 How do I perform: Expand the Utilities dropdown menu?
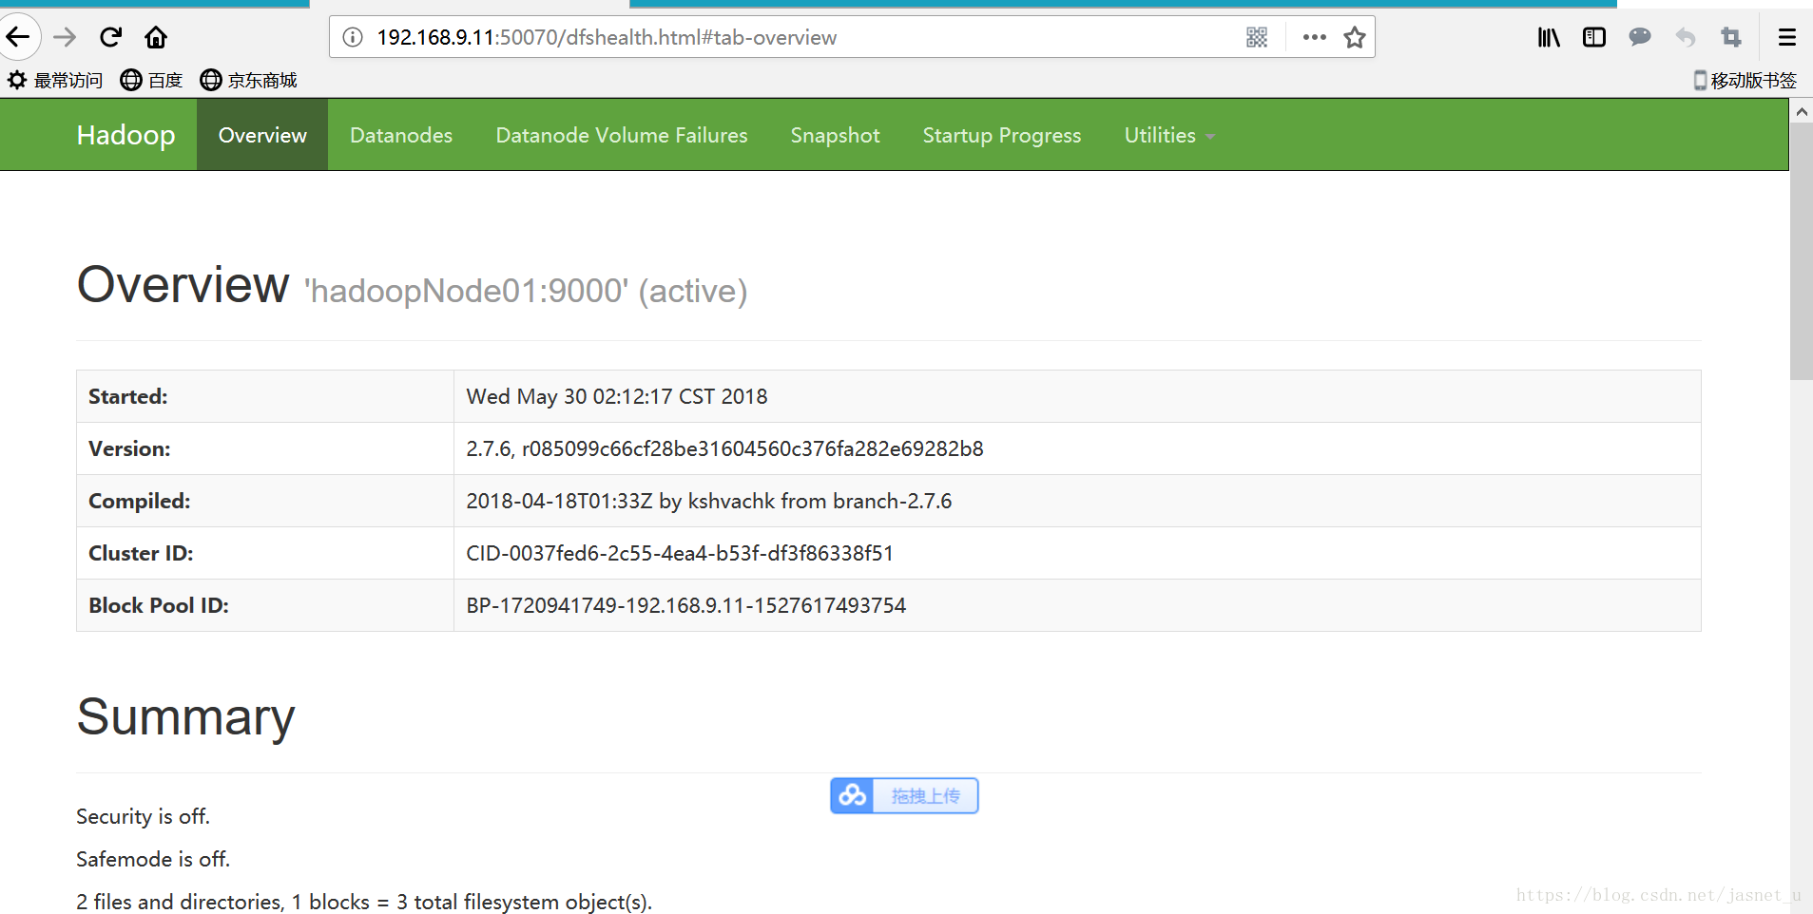tap(1168, 136)
